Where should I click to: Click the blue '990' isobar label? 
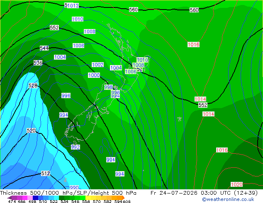pyautogui.click(x=74, y=187)
